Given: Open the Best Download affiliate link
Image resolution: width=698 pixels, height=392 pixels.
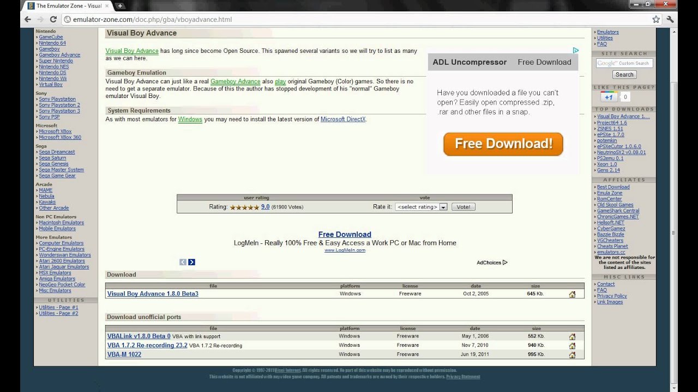Looking at the screenshot, I should pyautogui.click(x=613, y=187).
